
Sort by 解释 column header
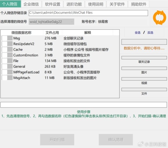(x=87, y=32)
